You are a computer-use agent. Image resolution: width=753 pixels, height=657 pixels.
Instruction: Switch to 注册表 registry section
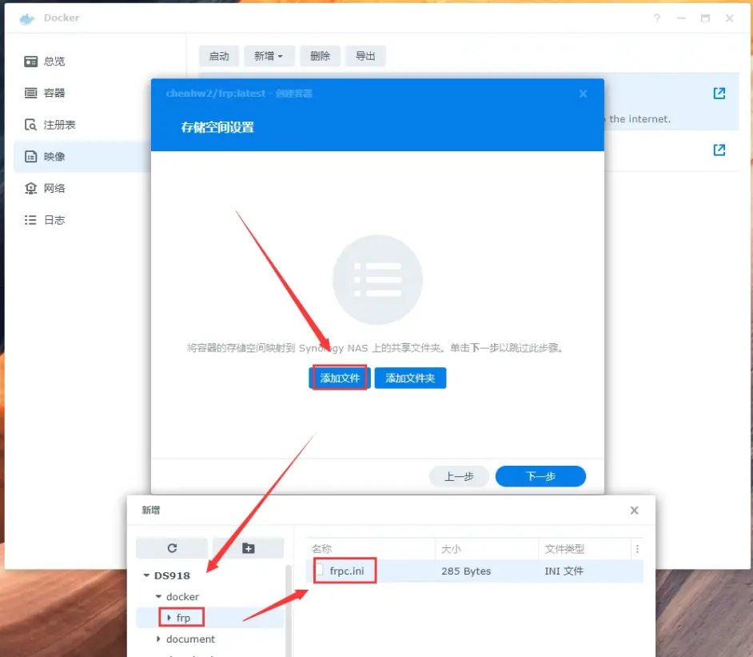[59, 125]
